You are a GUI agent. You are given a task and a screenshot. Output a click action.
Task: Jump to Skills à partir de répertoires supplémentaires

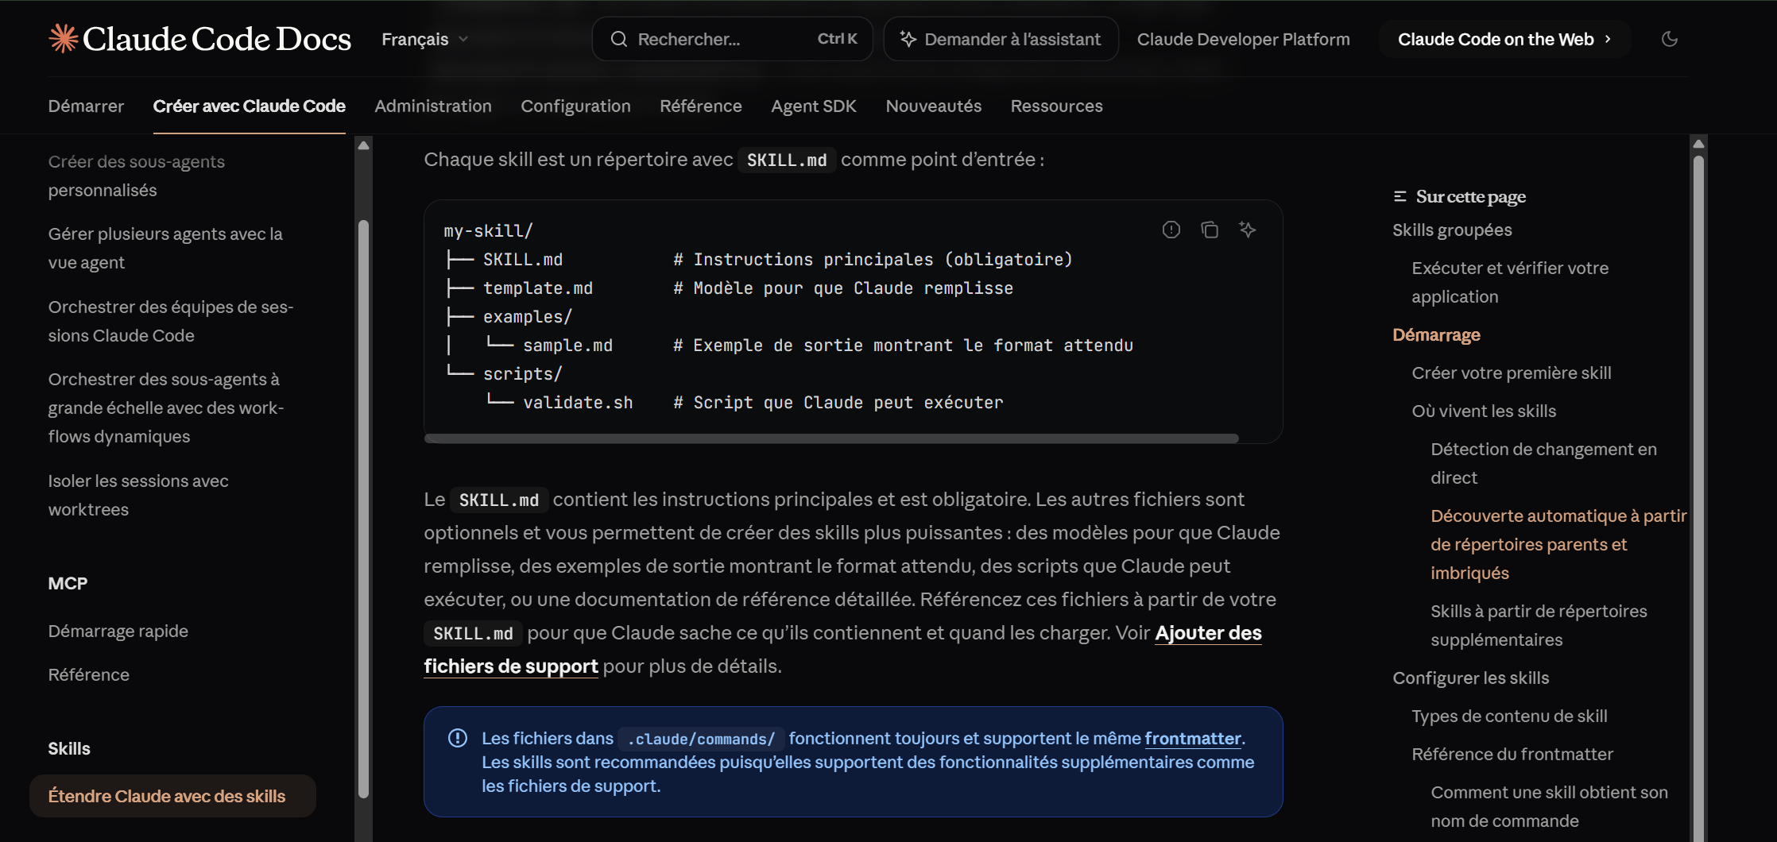(1539, 625)
